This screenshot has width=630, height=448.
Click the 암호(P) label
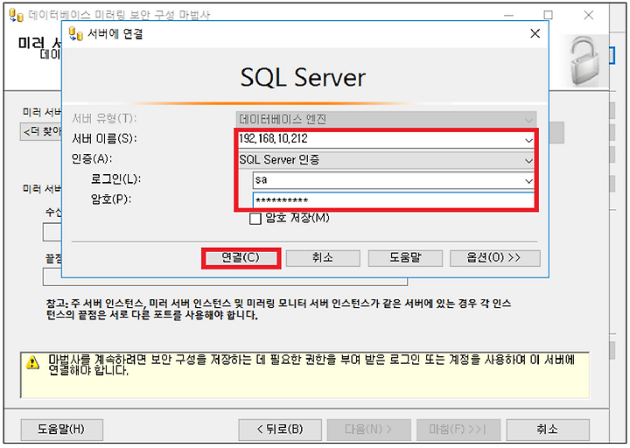[111, 199]
